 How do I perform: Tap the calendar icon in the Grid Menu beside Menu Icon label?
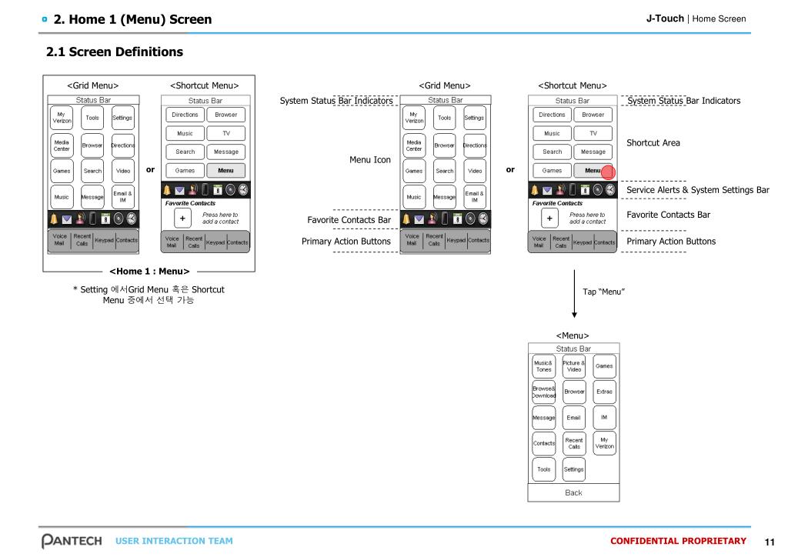pyautogui.click(x=457, y=218)
